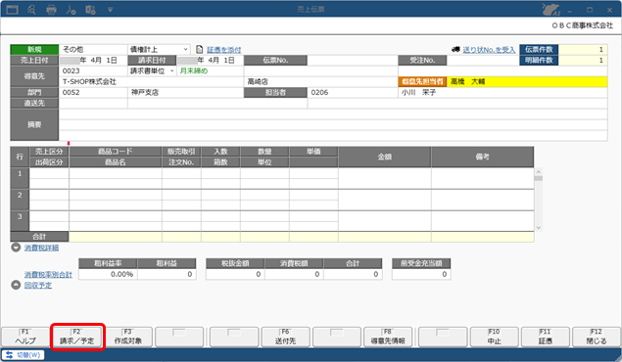Select row number 2 header
The height and width of the screenshot is (362, 622).
(20, 200)
